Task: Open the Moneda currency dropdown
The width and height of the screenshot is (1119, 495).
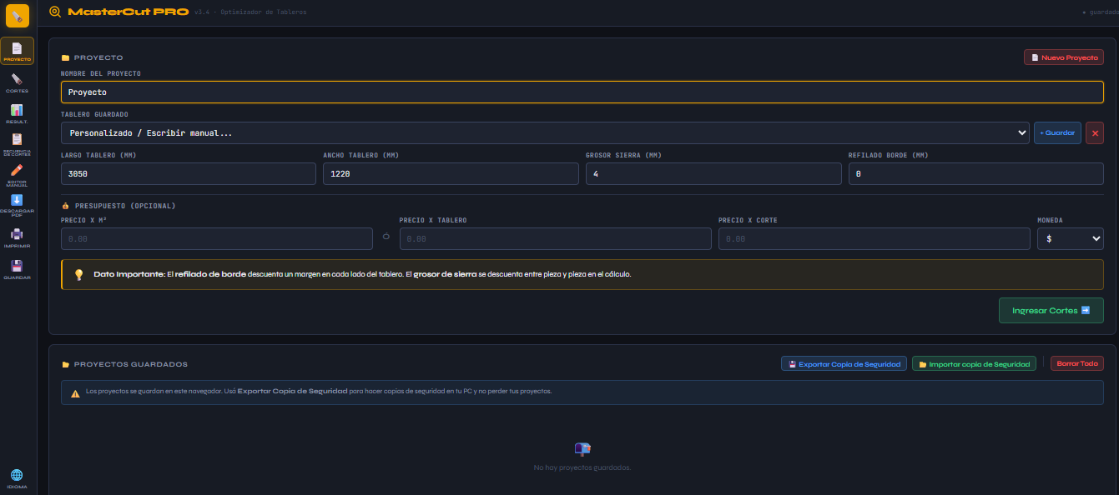Action: pos(1071,238)
